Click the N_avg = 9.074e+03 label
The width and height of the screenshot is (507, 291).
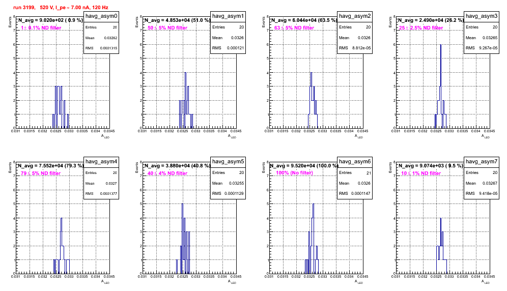pos(431,165)
